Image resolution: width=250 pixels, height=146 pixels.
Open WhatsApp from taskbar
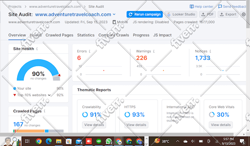109,141
